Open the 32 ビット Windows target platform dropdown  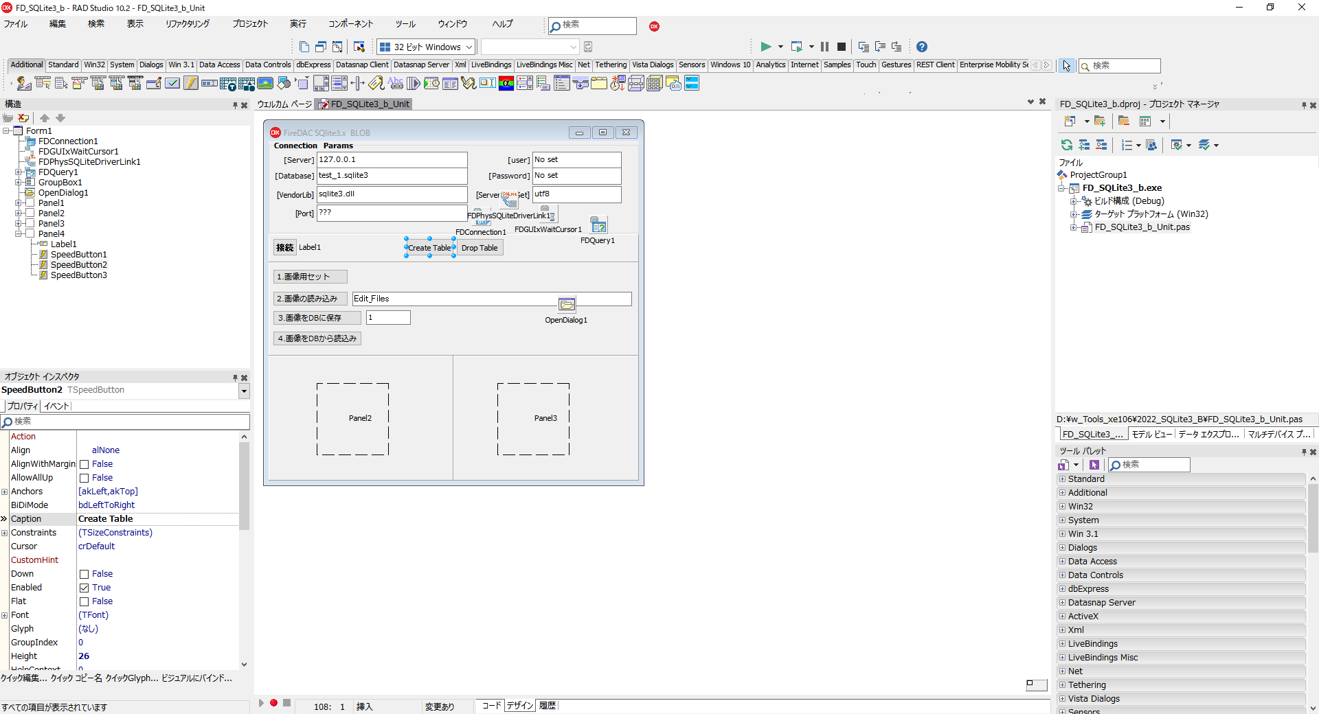click(469, 47)
